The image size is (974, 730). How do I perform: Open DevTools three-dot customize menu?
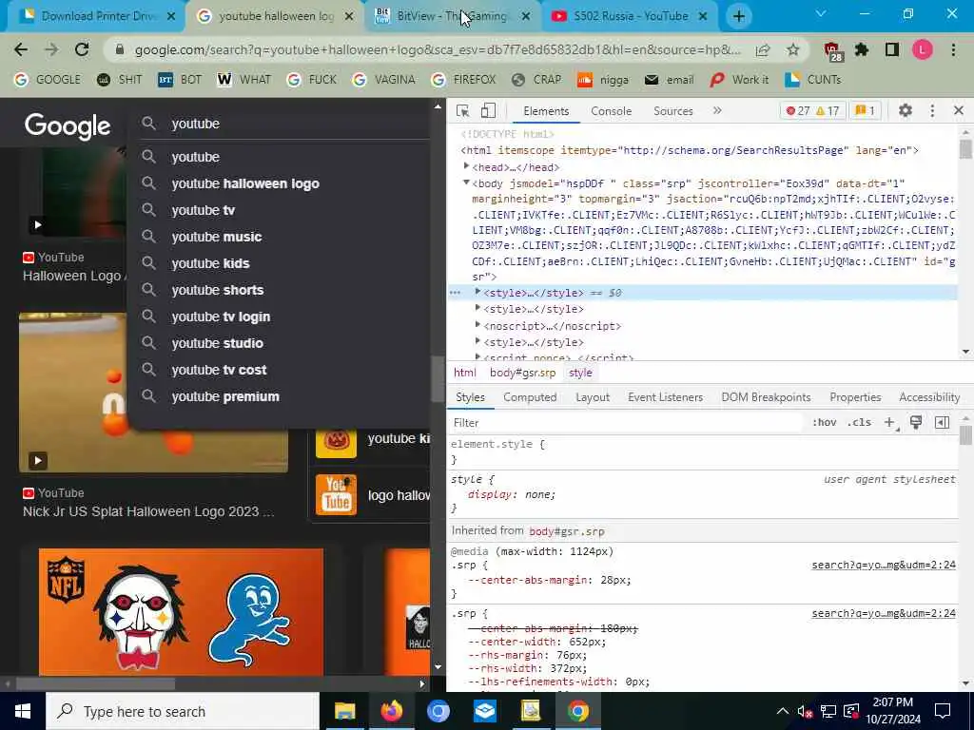[932, 110]
